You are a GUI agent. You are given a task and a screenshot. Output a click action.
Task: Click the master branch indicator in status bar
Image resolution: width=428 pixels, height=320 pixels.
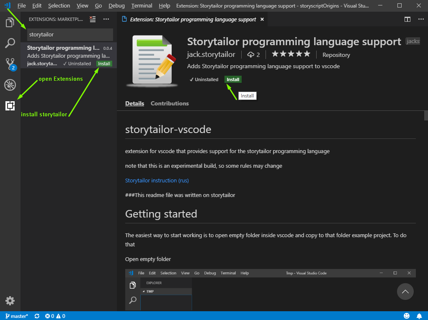pyautogui.click(x=17, y=316)
